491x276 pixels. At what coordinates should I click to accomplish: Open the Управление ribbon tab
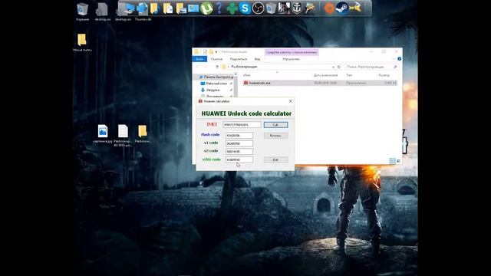pyautogui.click(x=291, y=59)
